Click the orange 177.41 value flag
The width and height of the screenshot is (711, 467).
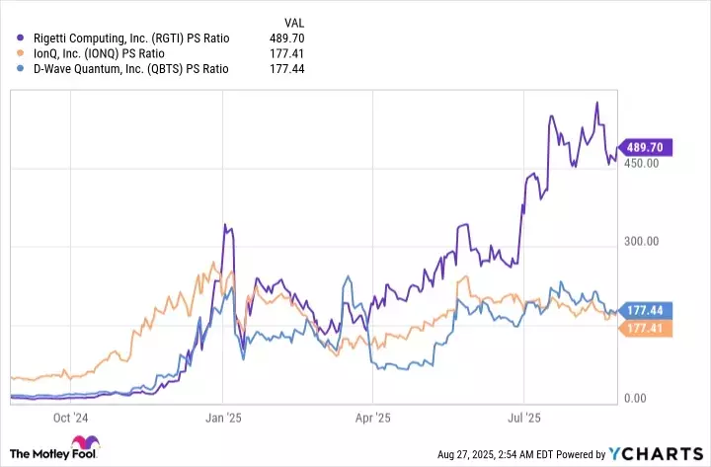point(646,328)
